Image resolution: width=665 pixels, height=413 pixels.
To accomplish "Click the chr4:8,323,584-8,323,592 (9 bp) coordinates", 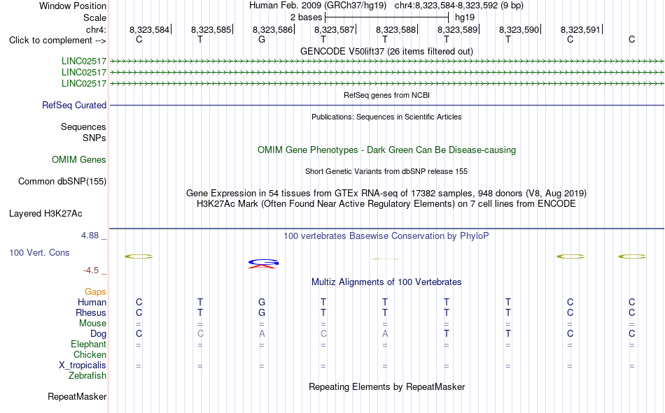I will (459, 6).
